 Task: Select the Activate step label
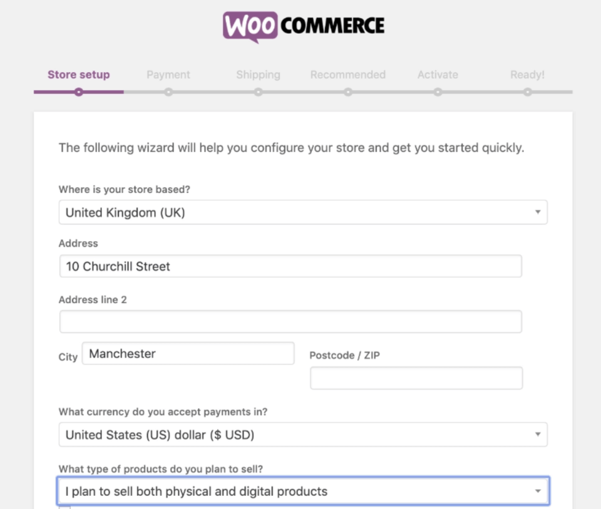pos(438,75)
